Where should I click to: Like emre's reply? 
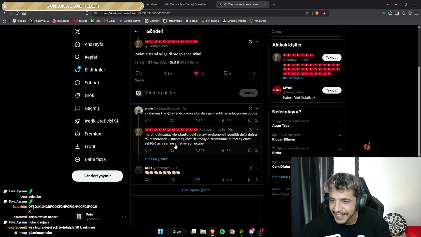pyautogui.click(x=198, y=120)
